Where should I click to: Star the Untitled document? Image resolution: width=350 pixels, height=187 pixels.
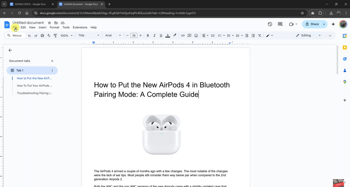tap(49, 23)
